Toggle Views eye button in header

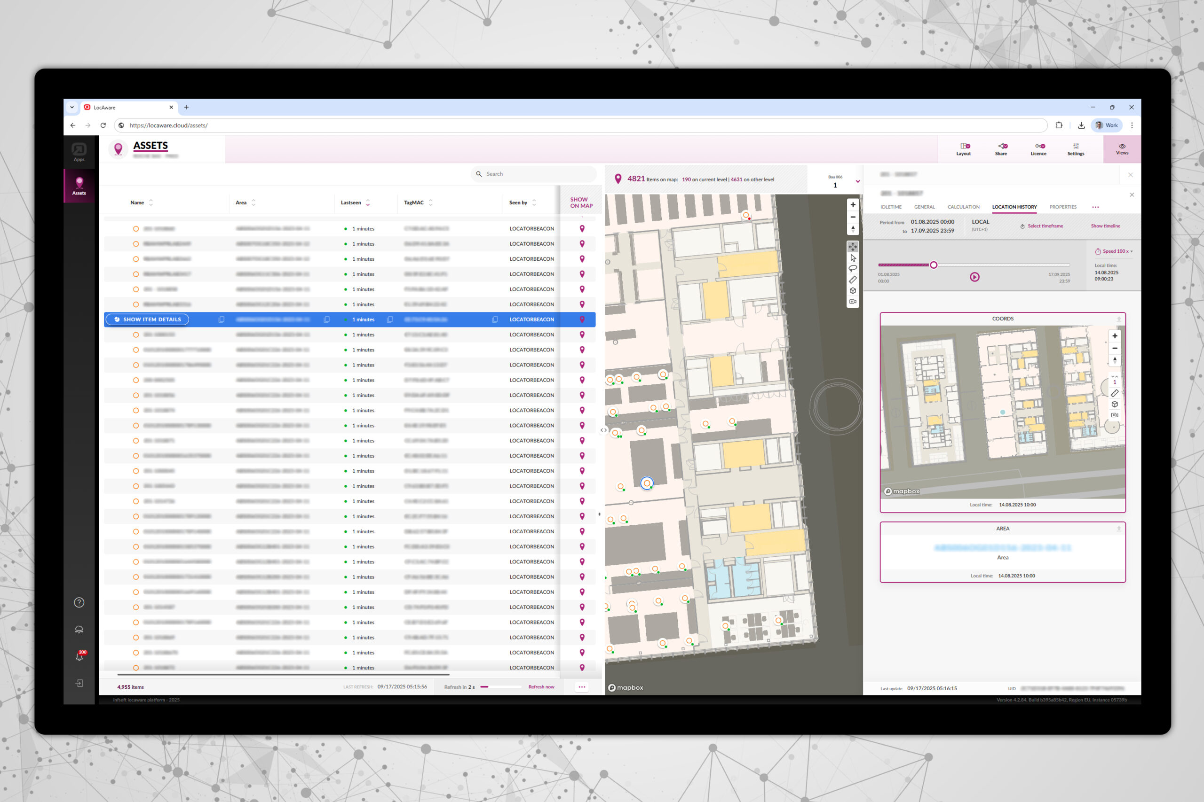pos(1122,149)
